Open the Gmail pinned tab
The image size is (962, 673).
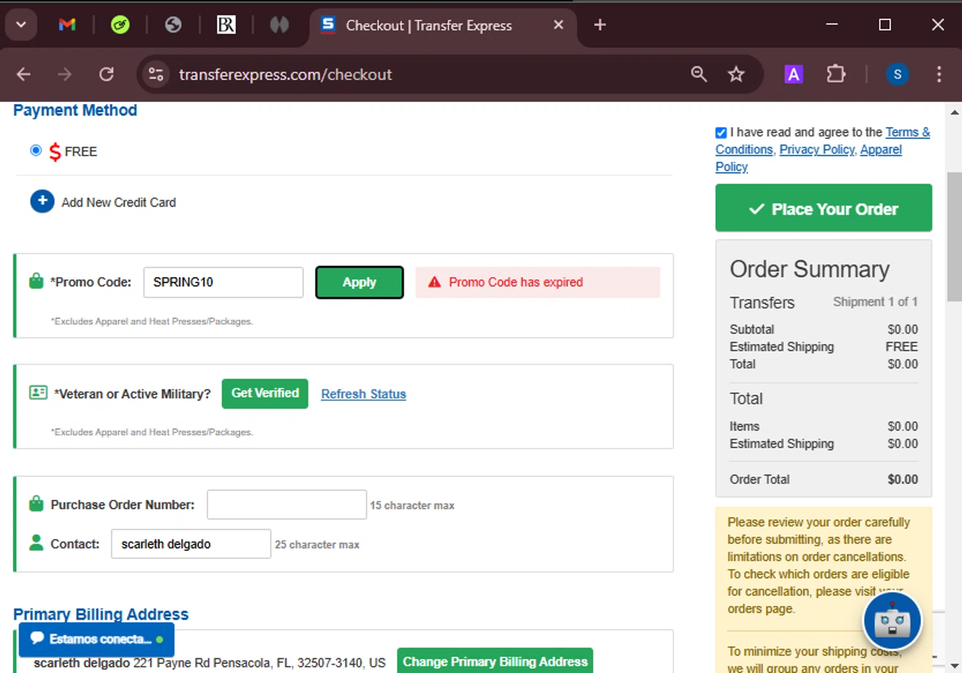(x=67, y=25)
